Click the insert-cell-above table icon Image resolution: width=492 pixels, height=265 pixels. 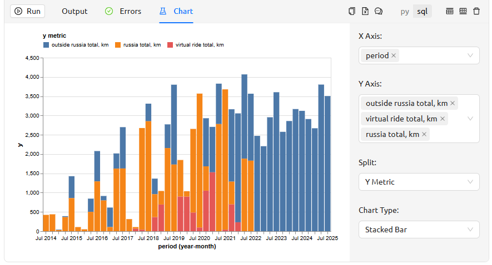pos(450,11)
